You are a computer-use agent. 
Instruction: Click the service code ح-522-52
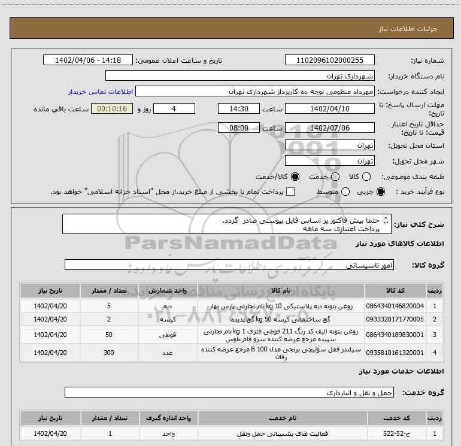pyautogui.click(x=396, y=433)
